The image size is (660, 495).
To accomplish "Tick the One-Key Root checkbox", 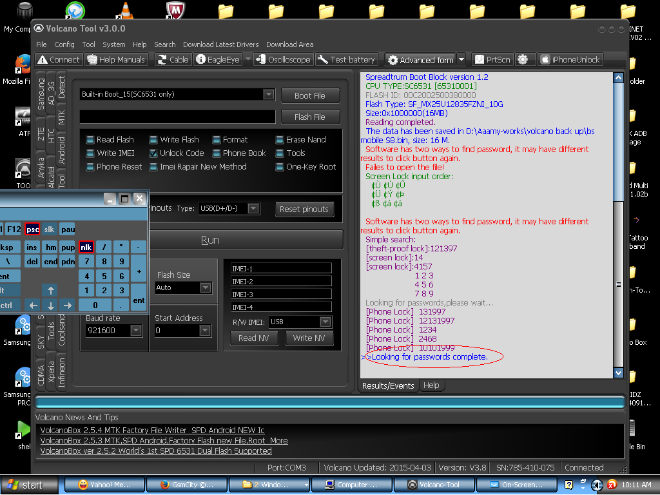I will pos(280,167).
